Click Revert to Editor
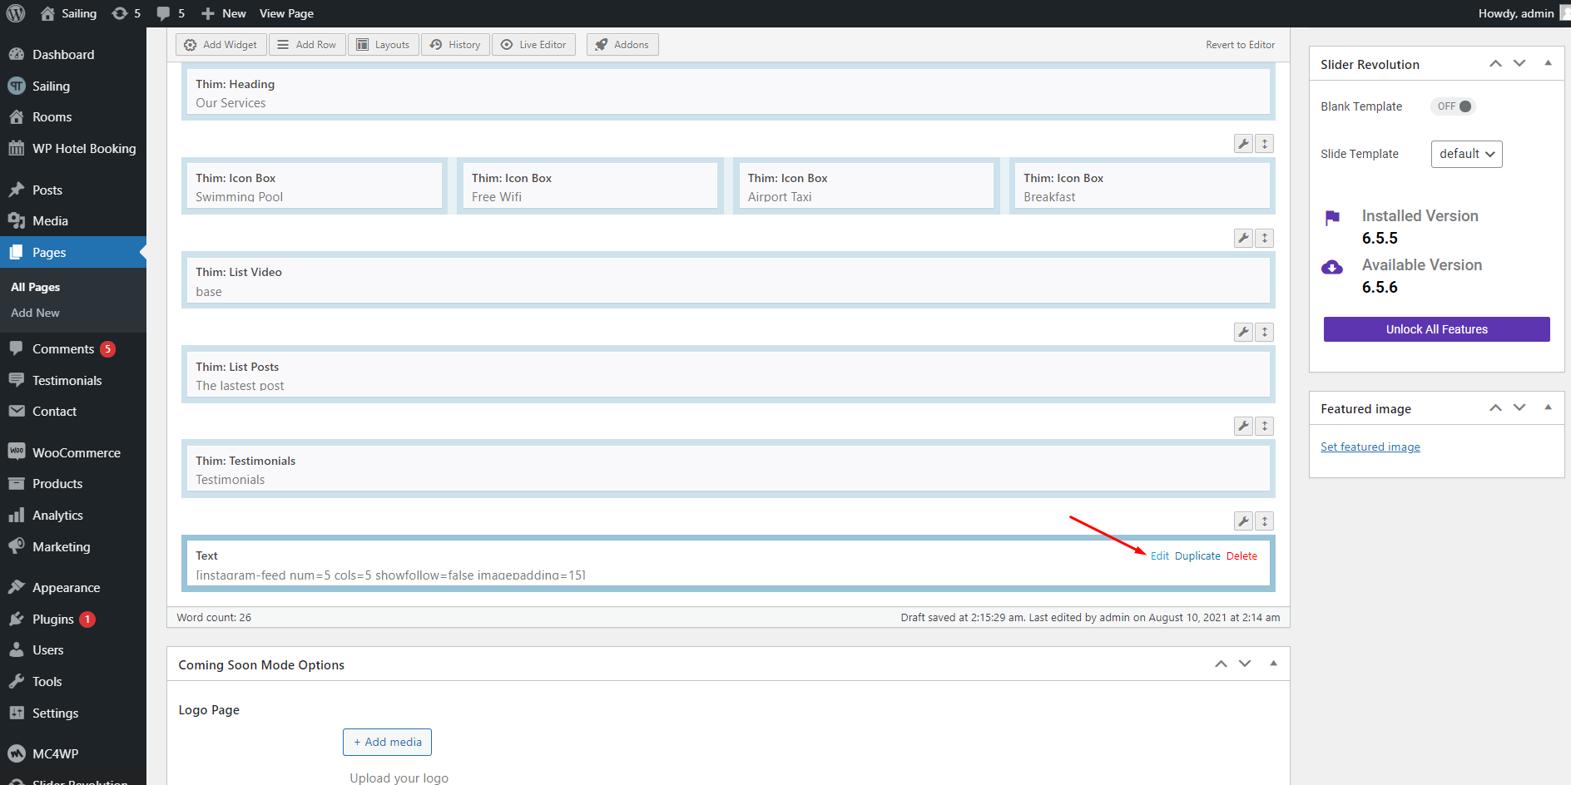 point(1240,45)
